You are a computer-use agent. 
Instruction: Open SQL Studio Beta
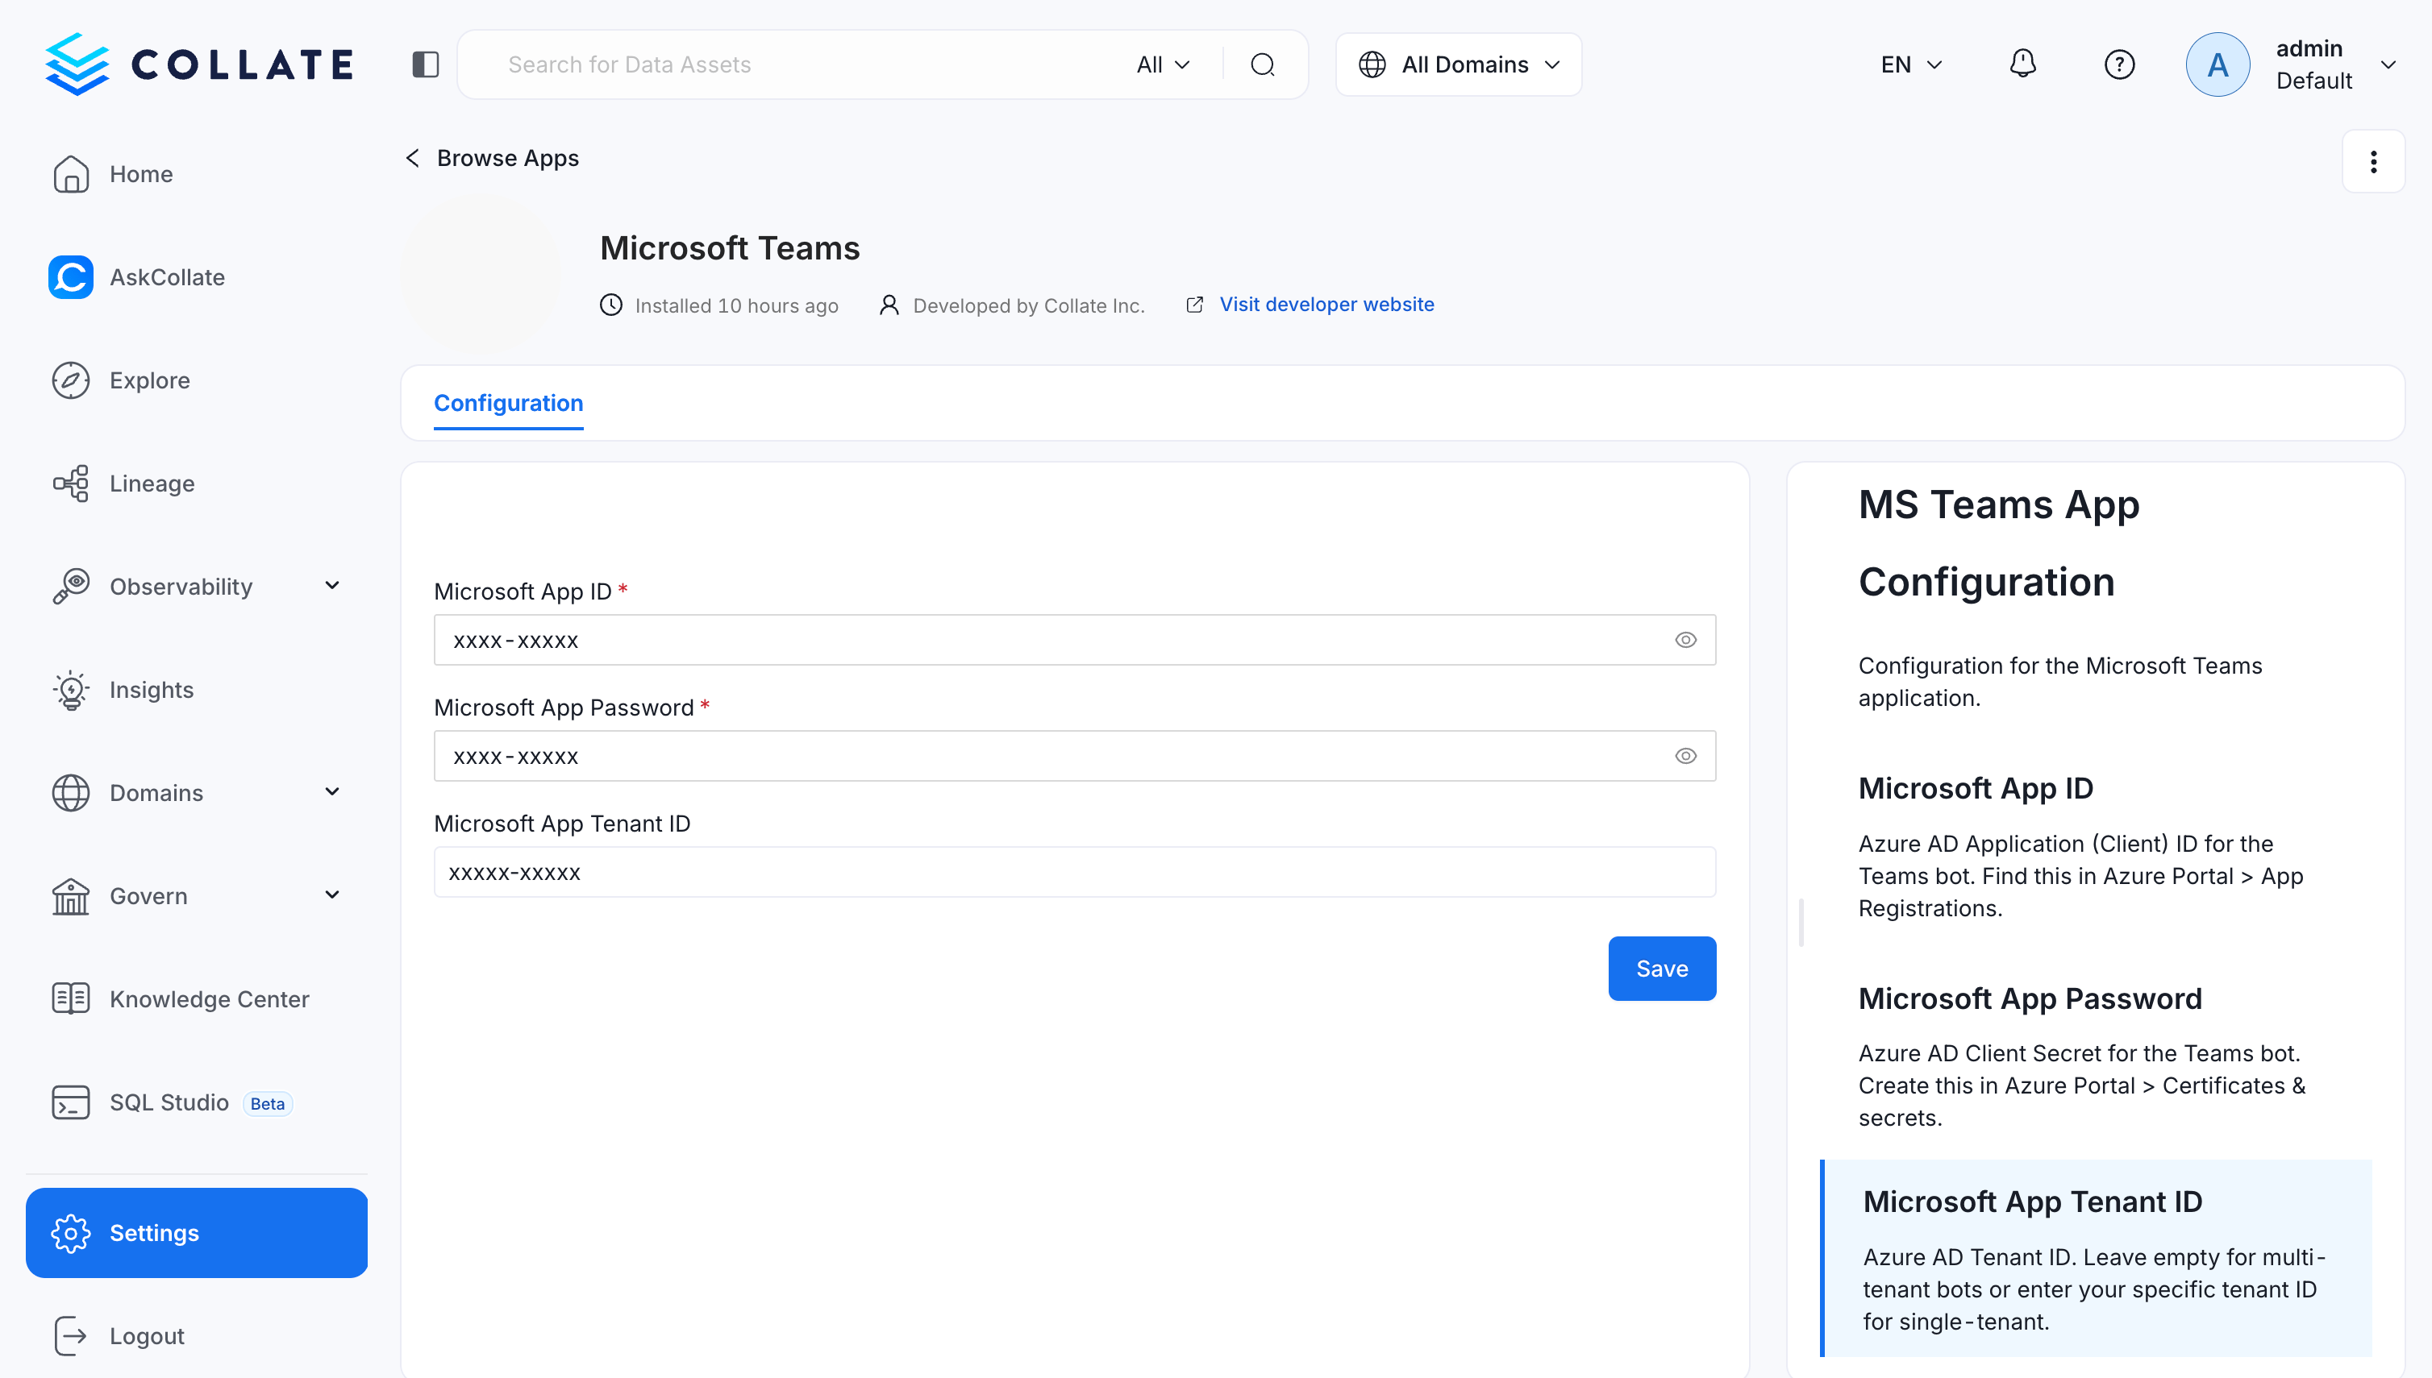(x=196, y=1102)
